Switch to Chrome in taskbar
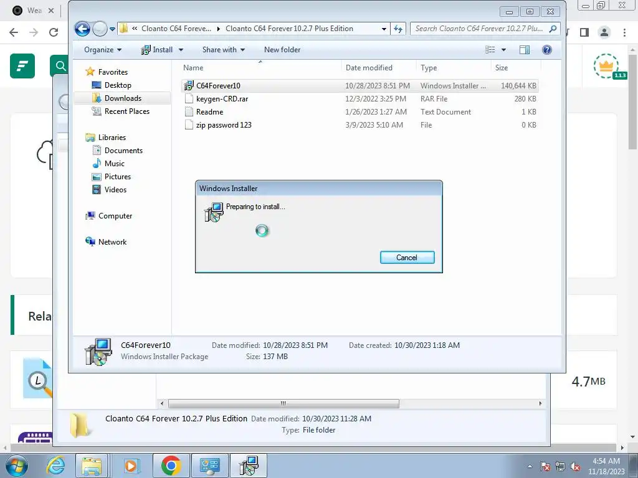638x478 pixels. click(171, 466)
